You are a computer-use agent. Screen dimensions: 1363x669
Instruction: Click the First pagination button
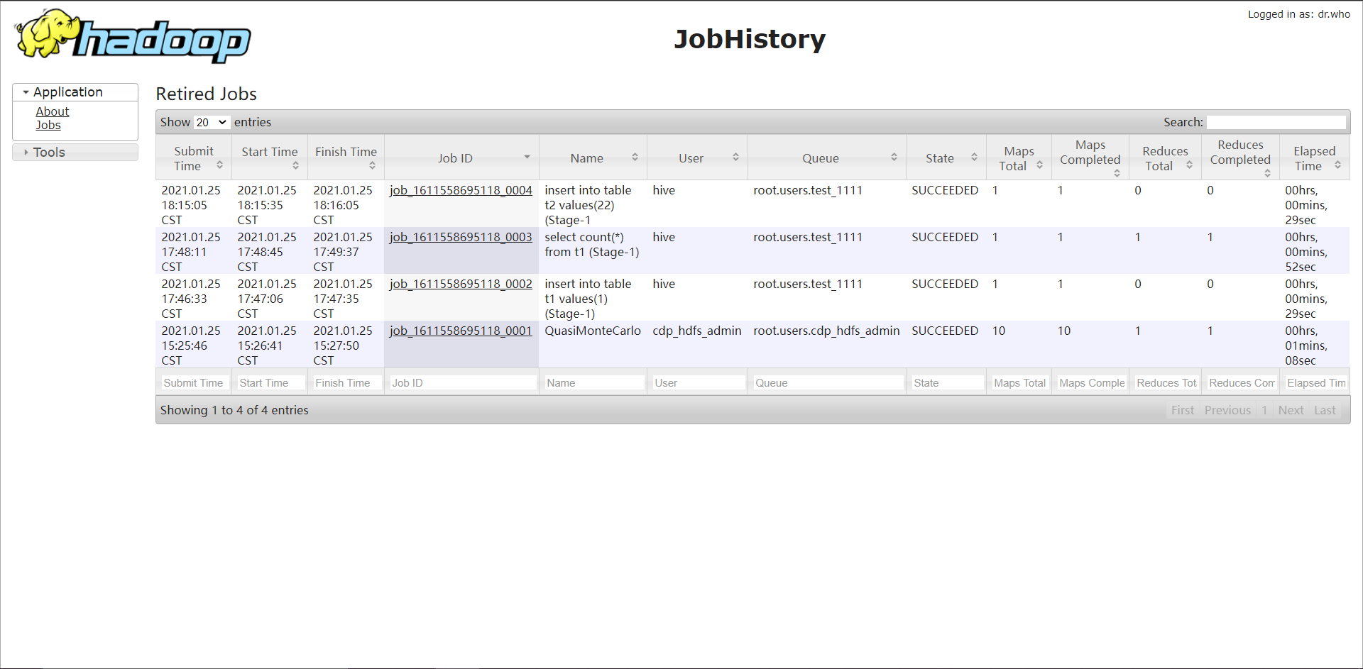(1183, 410)
